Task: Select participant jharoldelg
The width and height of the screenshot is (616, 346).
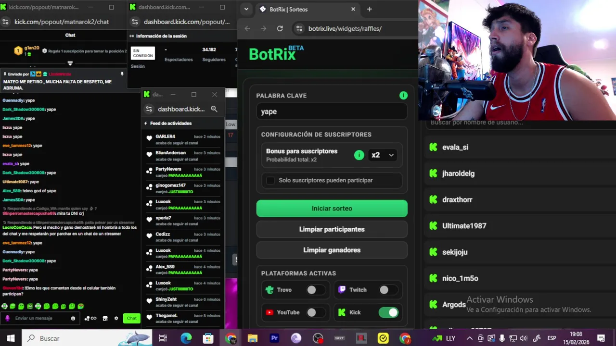Action: pyautogui.click(x=458, y=173)
